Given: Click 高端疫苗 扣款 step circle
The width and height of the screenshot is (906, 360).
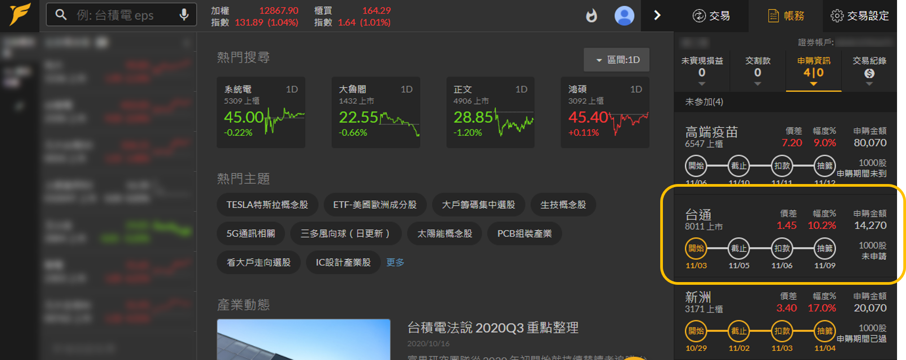Looking at the screenshot, I should (x=782, y=166).
